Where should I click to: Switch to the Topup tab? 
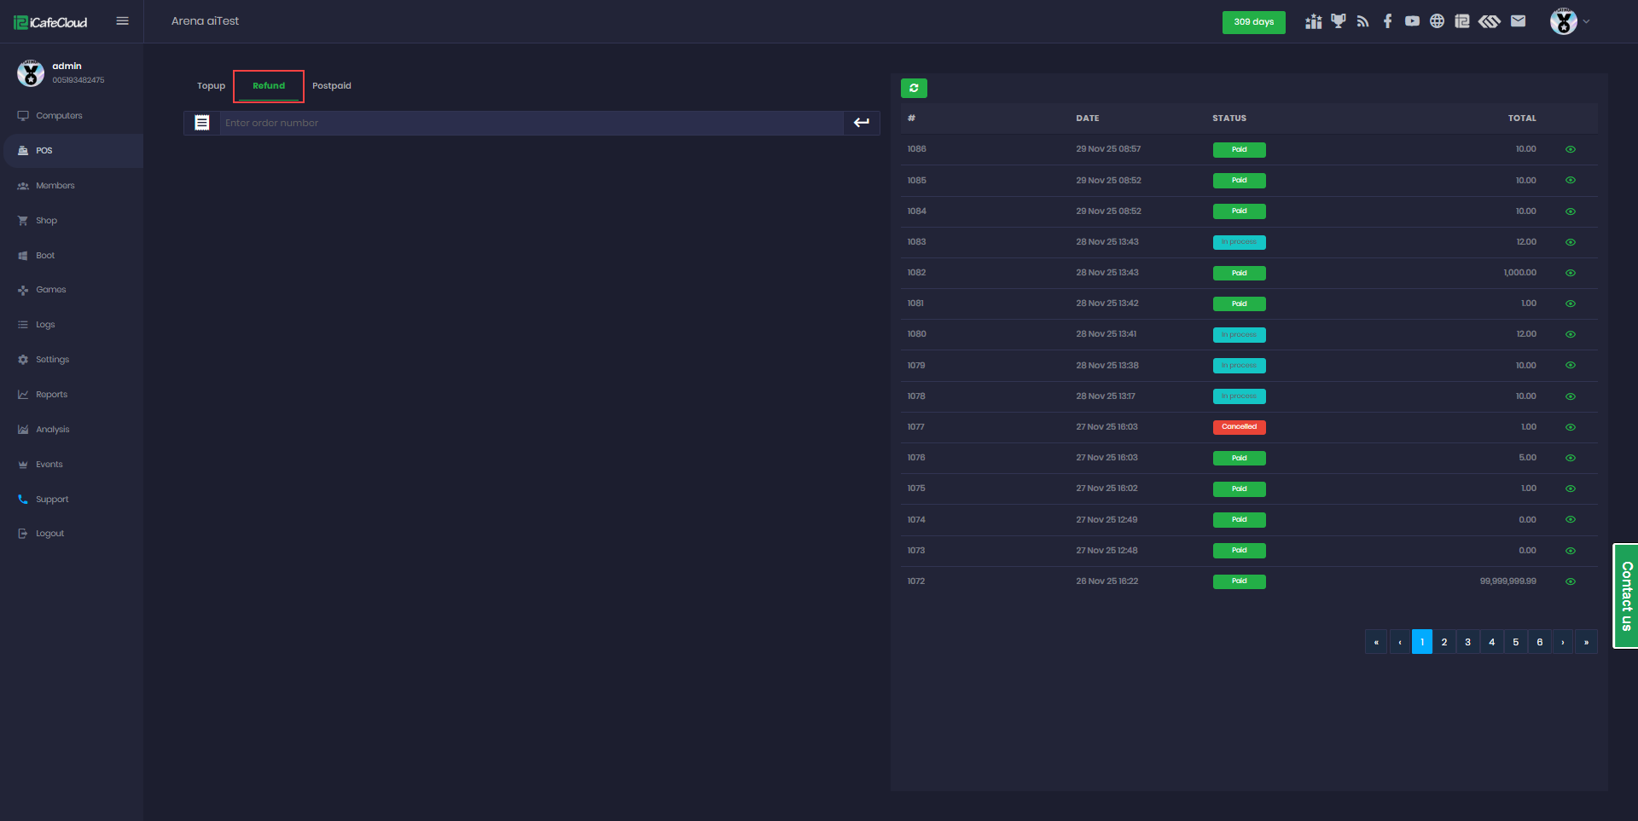click(211, 86)
